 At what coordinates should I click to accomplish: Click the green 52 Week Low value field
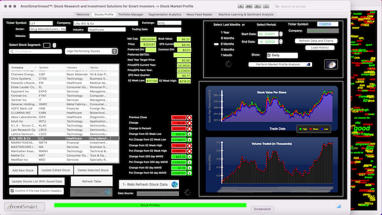152,81
